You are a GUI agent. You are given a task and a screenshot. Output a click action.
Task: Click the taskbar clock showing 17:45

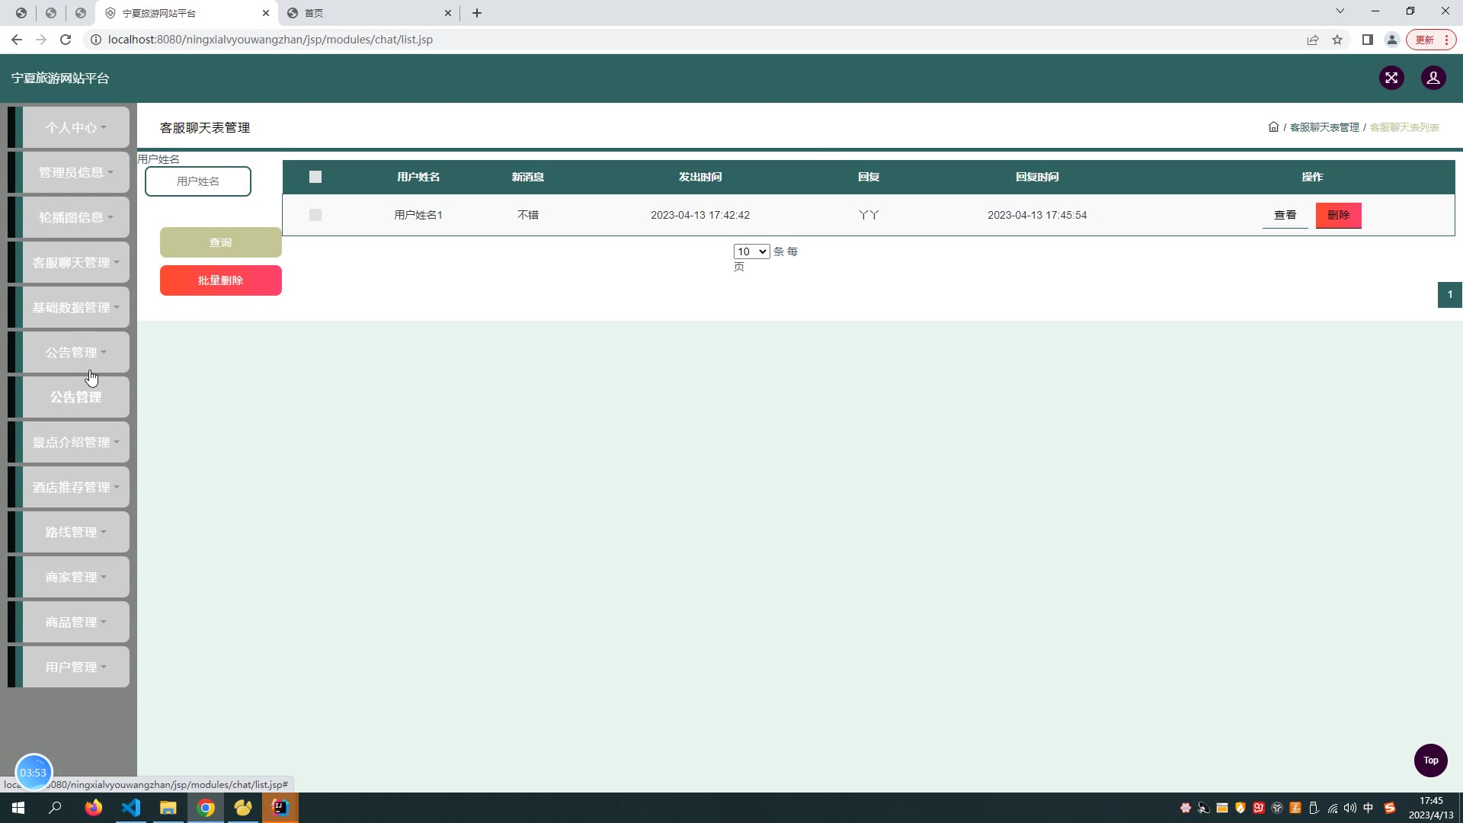[x=1431, y=808]
